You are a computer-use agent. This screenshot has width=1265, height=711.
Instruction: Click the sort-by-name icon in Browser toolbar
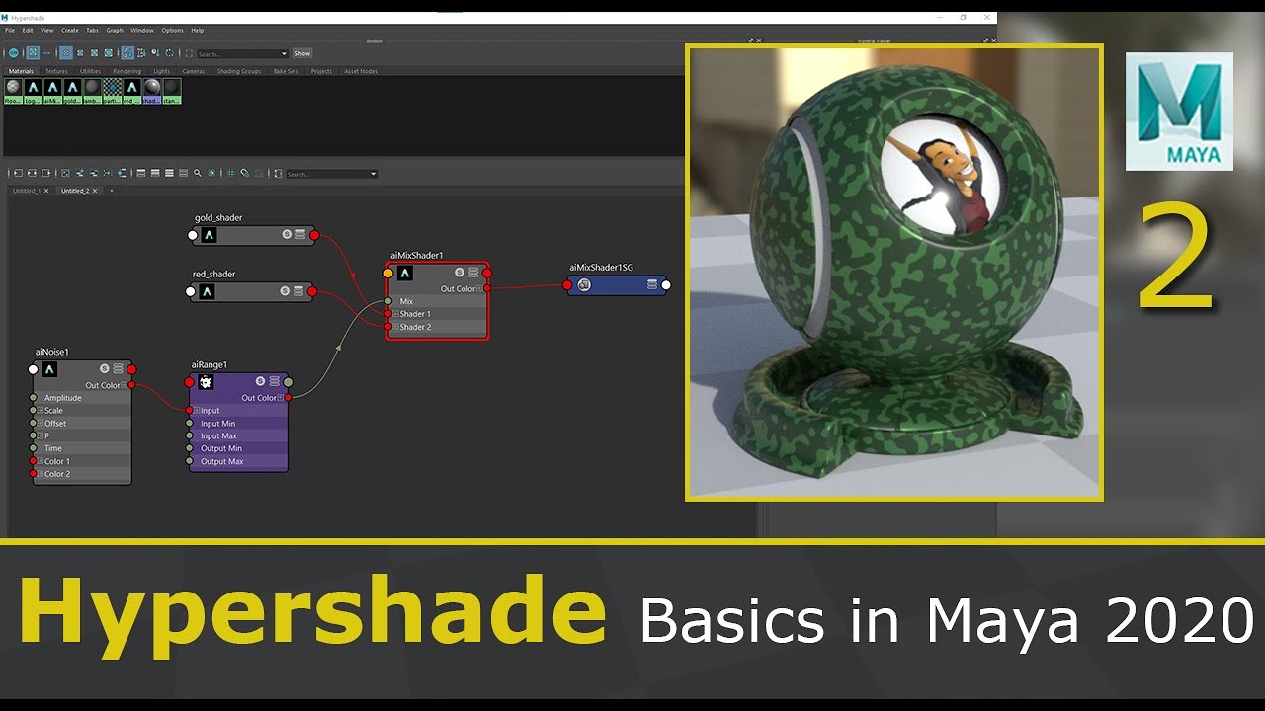[x=126, y=53]
